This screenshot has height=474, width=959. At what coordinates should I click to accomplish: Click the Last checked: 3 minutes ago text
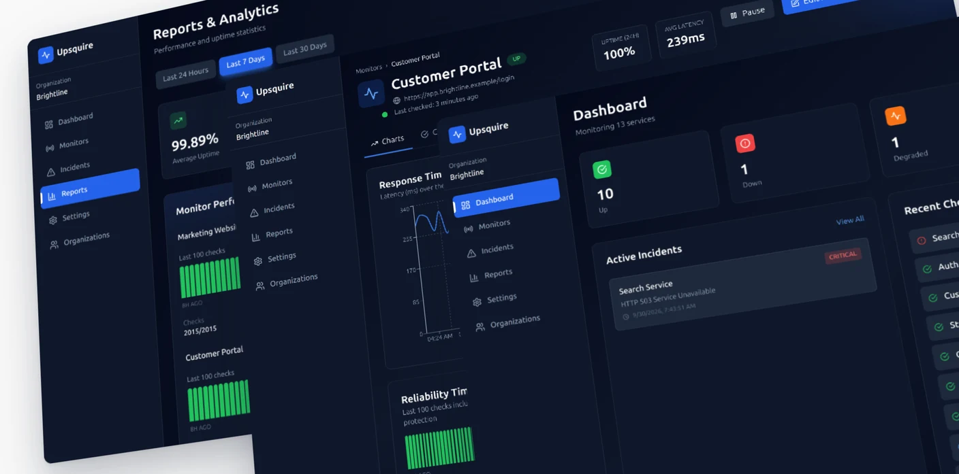(436, 103)
